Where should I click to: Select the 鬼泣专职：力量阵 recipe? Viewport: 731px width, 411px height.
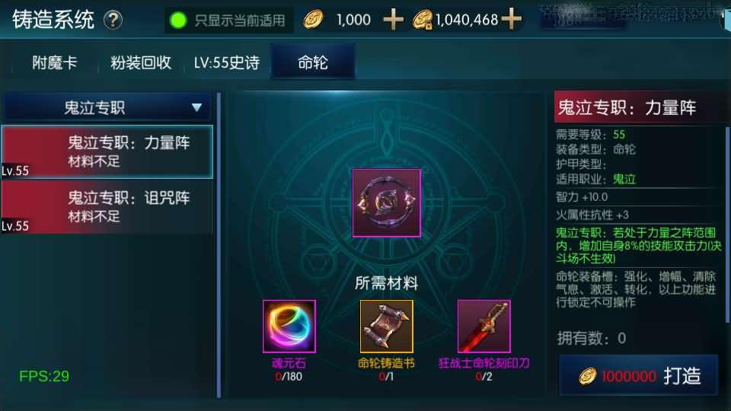107,151
